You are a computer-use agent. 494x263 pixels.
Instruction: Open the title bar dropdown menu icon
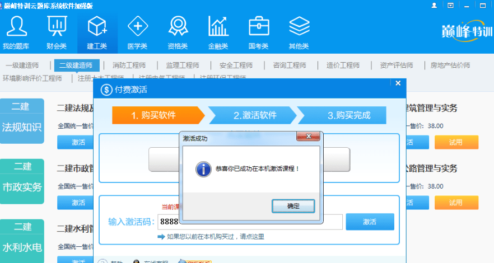click(450, 6)
